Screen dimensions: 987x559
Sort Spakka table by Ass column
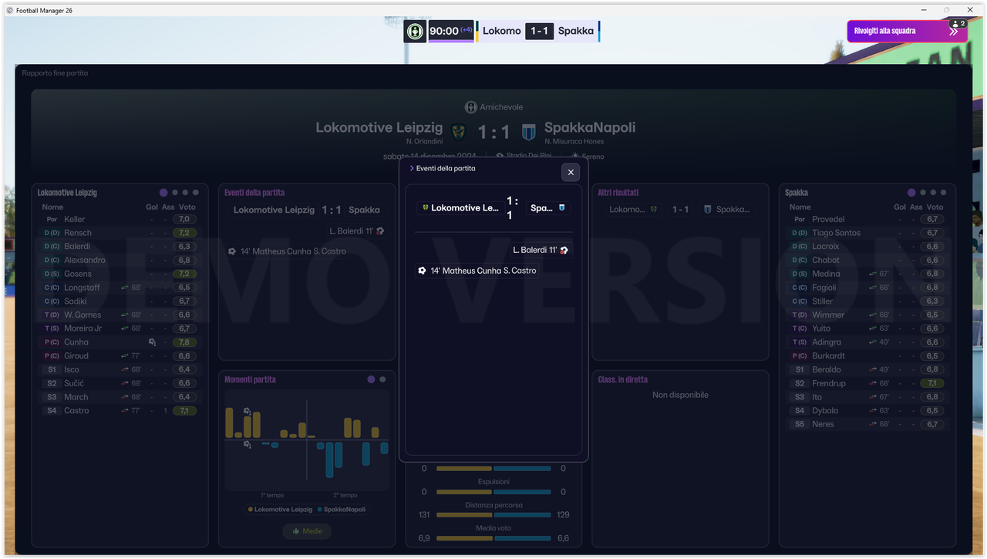(x=916, y=207)
